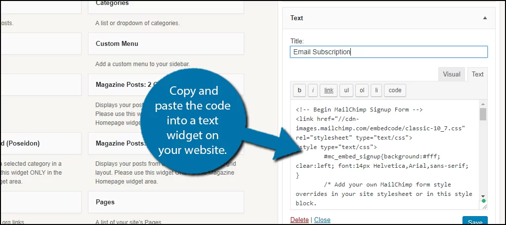
Task: Select the Custom Menu widget
Action: click(166, 43)
